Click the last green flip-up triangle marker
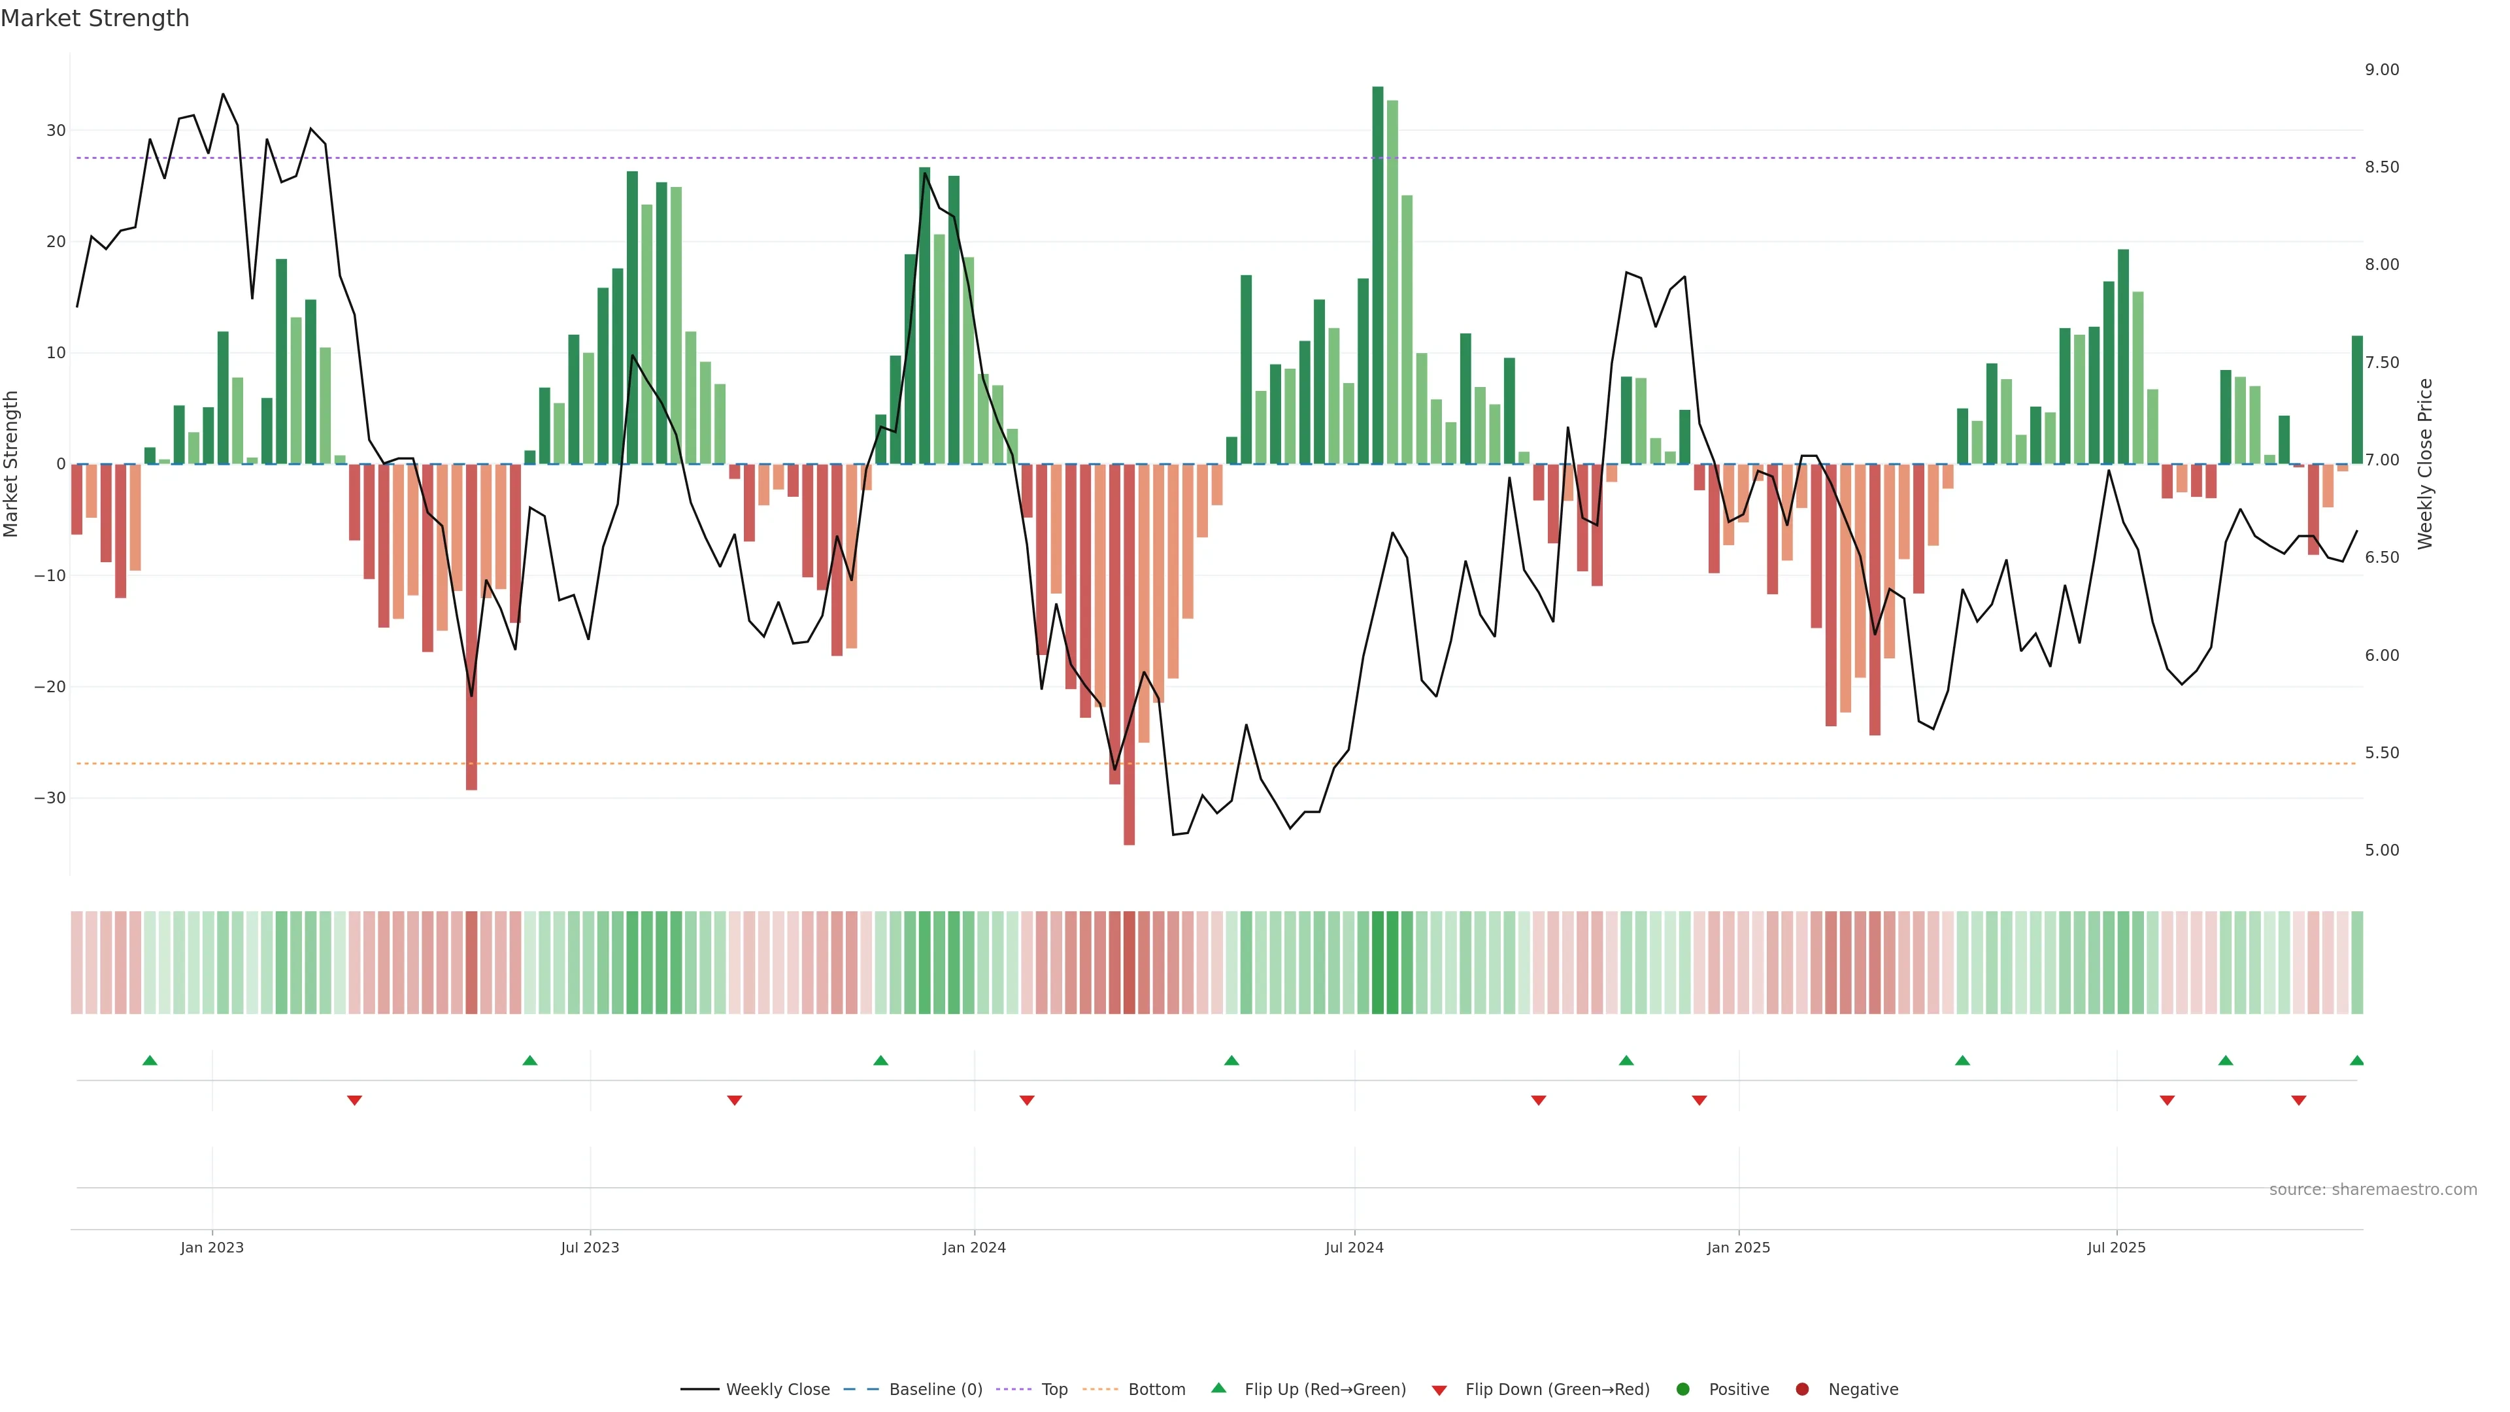 (x=2356, y=1060)
